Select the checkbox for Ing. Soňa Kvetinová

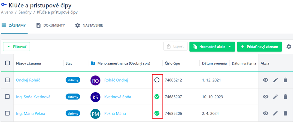(7, 97)
